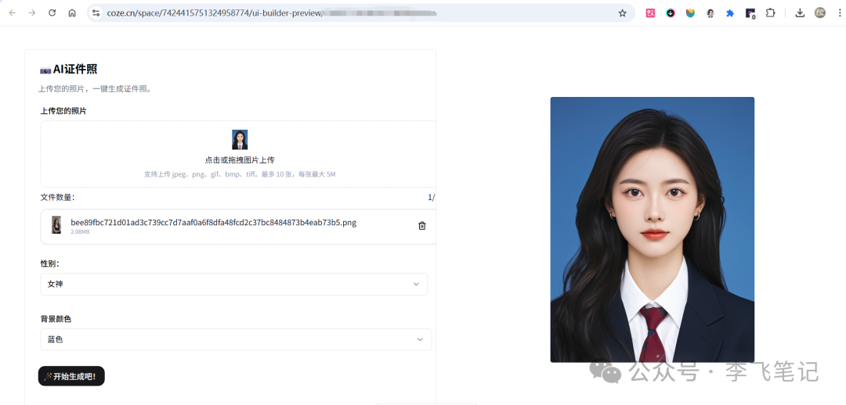Click 点击或拖拽图片上传 upload area
The height and width of the screenshot is (405, 846).
(x=239, y=159)
